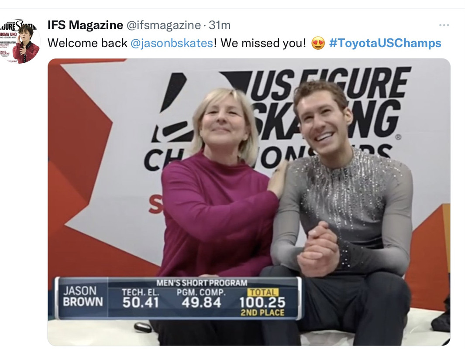Click the Jason Brown name on the scoreboard
This screenshot has width=465, height=349.
tap(83, 296)
